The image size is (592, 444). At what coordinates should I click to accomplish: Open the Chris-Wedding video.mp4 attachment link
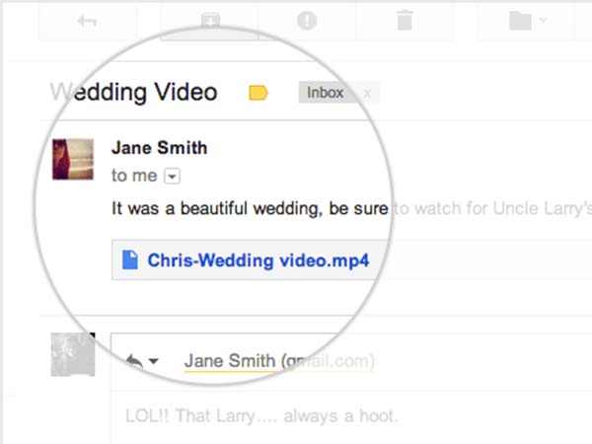pos(258,260)
